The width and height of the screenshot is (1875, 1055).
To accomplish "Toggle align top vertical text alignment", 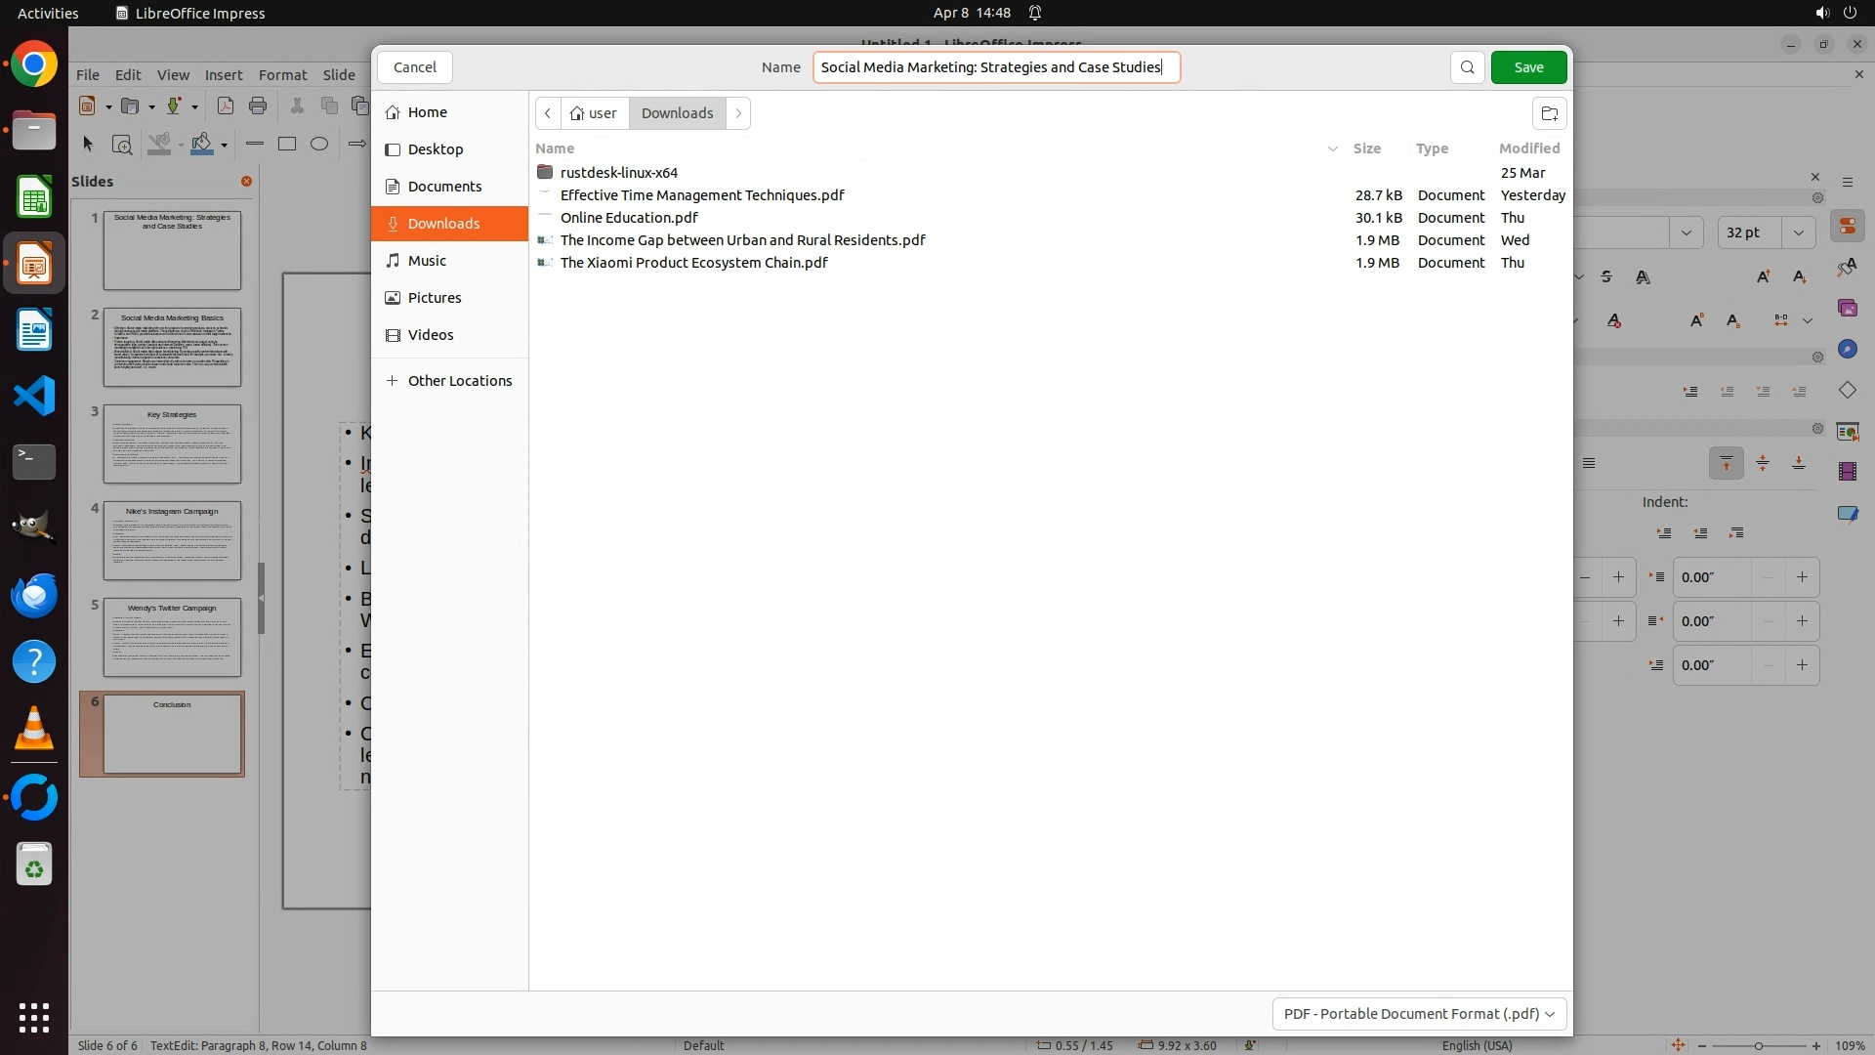I will (1726, 463).
